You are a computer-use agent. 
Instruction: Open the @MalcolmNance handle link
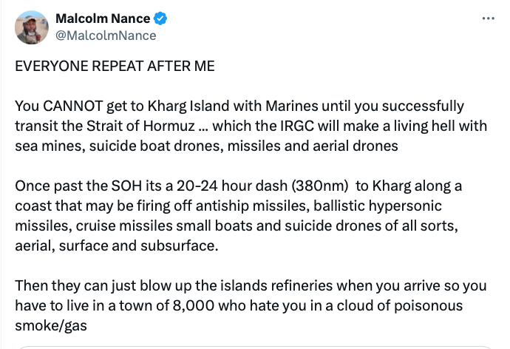pos(106,35)
